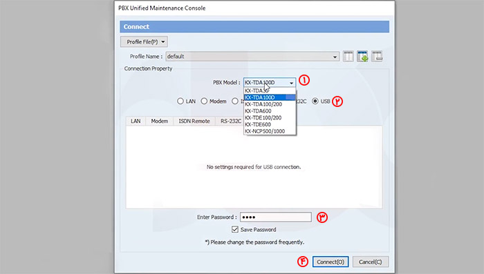Select the LAN radio button
The height and width of the screenshot is (274, 484).
coord(180,101)
